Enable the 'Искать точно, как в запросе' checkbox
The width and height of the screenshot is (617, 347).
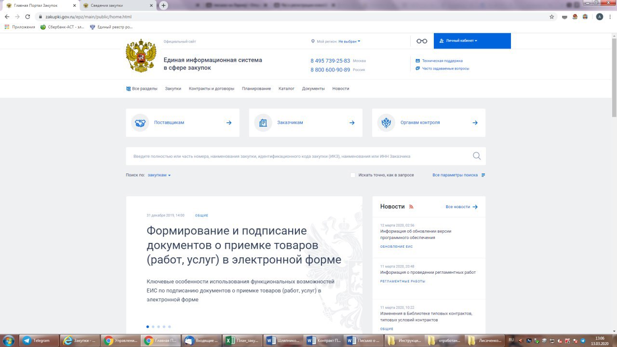tap(353, 175)
